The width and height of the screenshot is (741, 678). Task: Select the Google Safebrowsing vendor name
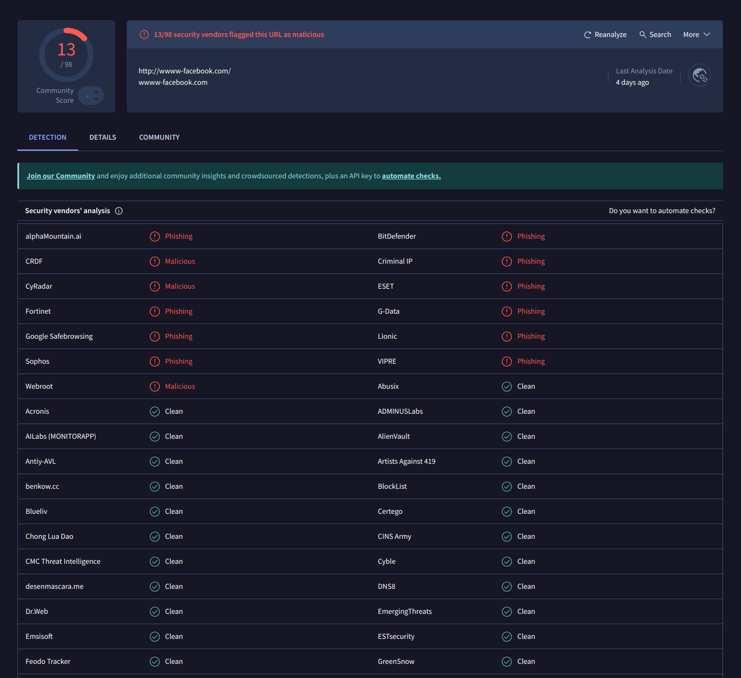point(59,337)
